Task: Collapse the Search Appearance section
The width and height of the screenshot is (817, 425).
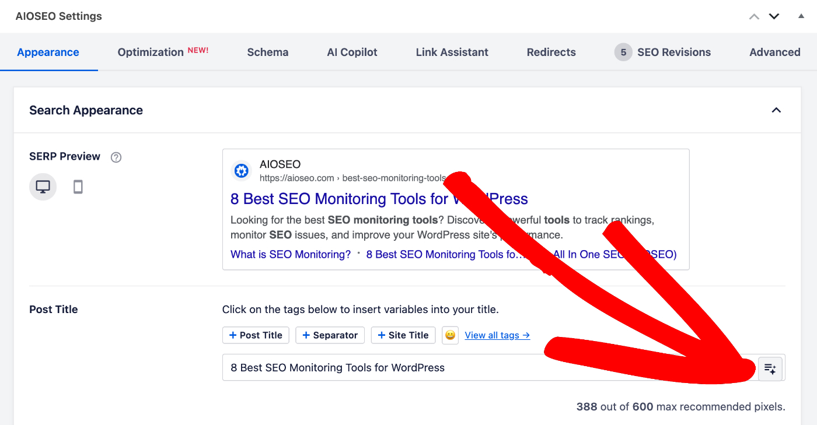Action: pos(776,110)
